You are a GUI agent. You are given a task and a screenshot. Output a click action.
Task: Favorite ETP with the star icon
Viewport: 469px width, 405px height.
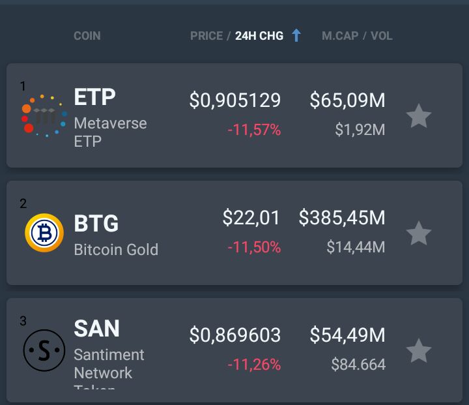click(x=418, y=116)
